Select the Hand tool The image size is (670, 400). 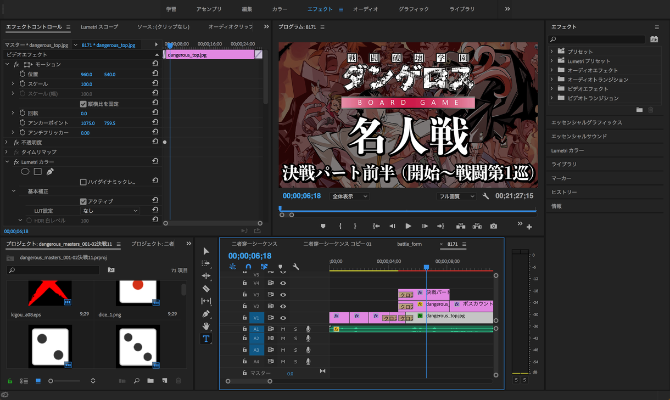coord(206,326)
